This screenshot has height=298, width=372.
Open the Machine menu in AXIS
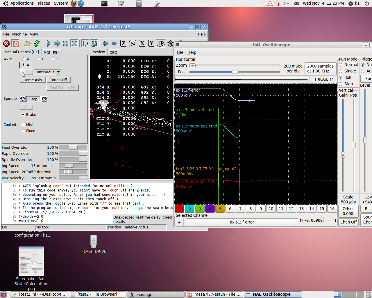point(19,34)
